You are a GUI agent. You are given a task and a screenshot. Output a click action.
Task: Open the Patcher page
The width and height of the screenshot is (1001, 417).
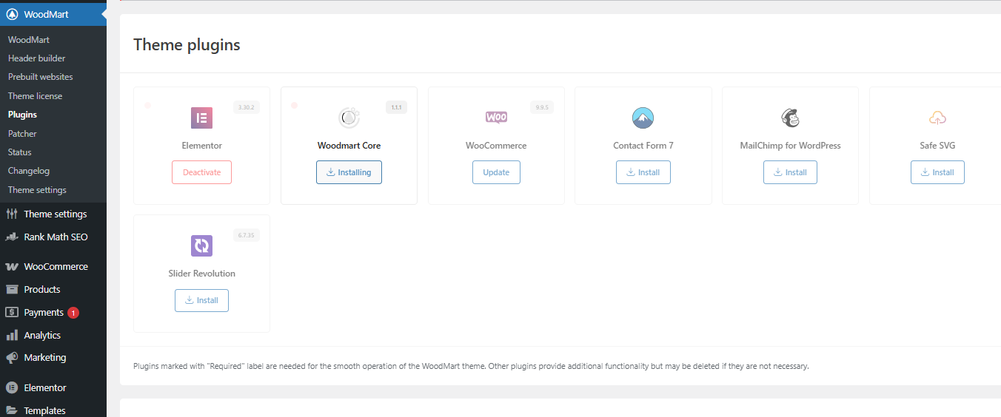click(22, 133)
